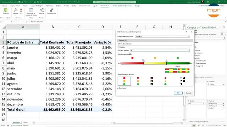
Task: Click the absolute value input field
Action: [x=160, y=50]
